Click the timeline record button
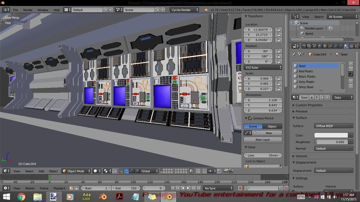 (x=240, y=188)
